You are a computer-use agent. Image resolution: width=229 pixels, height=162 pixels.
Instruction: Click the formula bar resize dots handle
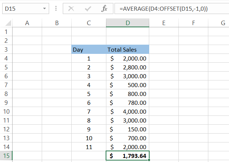point(56,8)
